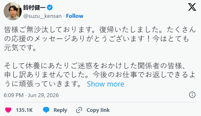Like the post with the heart icon

coord(8,110)
